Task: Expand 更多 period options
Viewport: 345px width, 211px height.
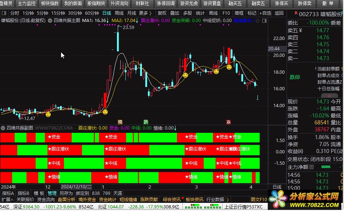Action: coord(145,13)
